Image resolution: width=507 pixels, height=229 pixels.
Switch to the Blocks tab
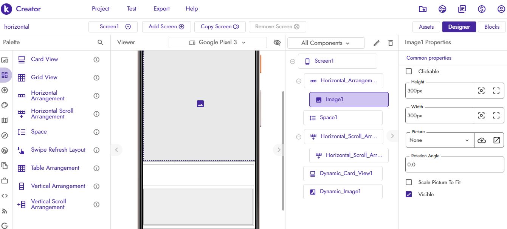pyautogui.click(x=491, y=26)
